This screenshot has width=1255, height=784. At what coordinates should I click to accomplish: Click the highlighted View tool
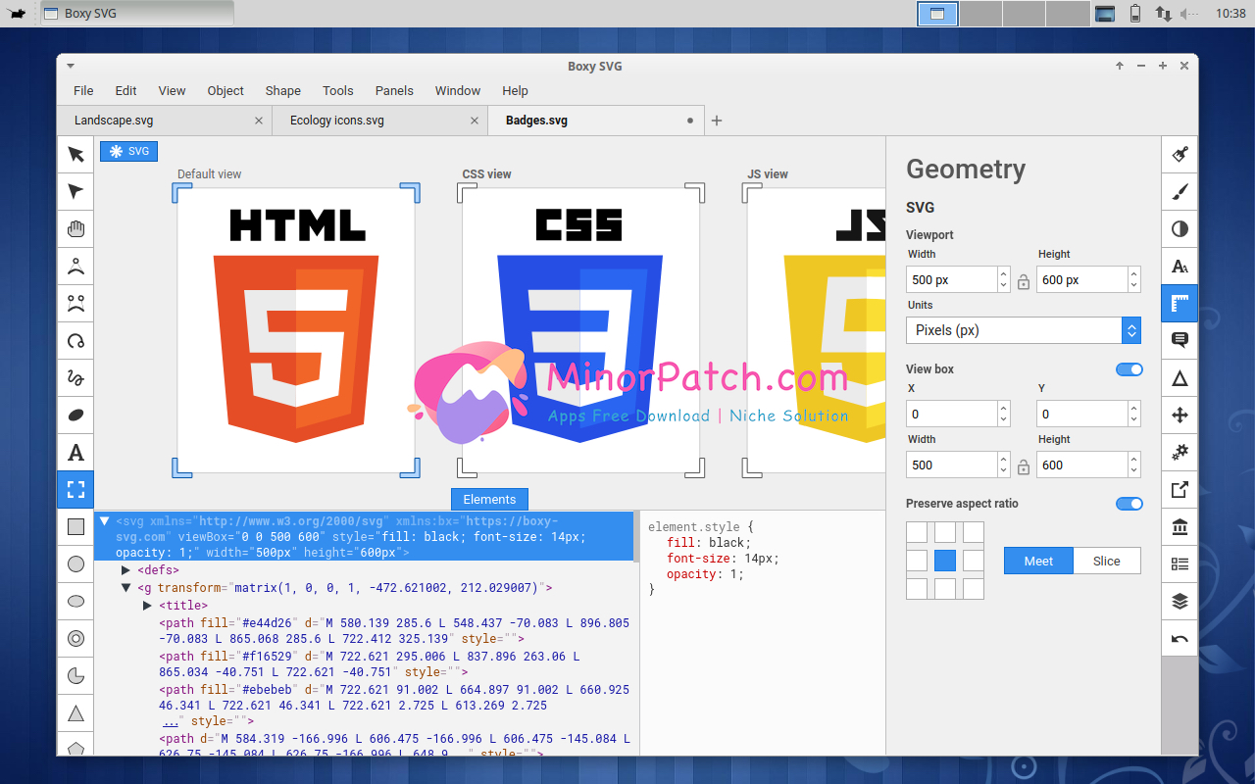(x=75, y=489)
